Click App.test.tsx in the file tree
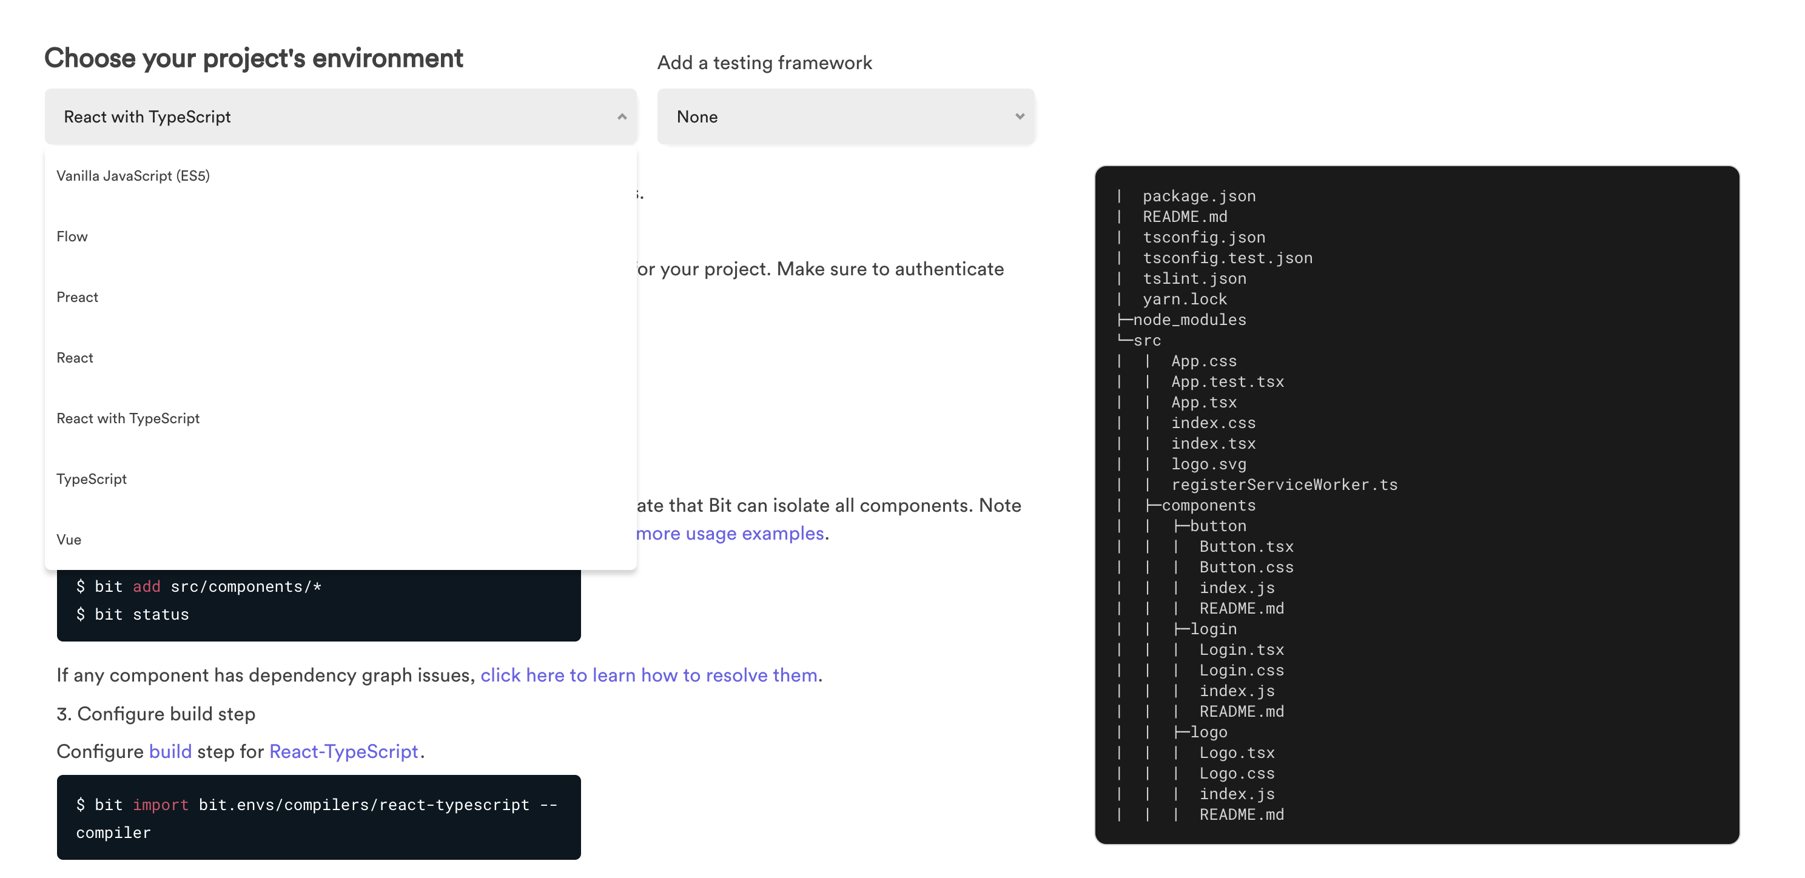Viewport: 1805px width, 878px height. click(x=1228, y=382)
